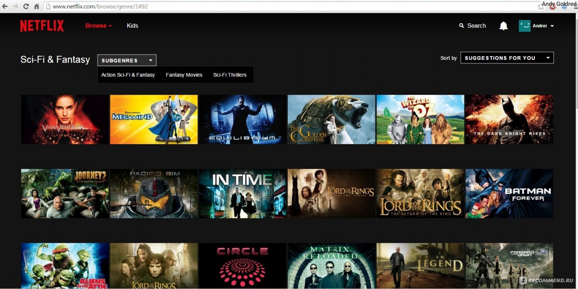
Task: Click the Sort by label
Action: click(x=449, y=58)
